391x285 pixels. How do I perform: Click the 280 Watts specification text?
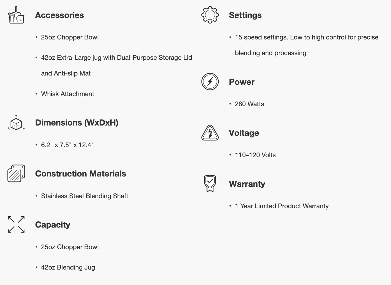point(249,104)
